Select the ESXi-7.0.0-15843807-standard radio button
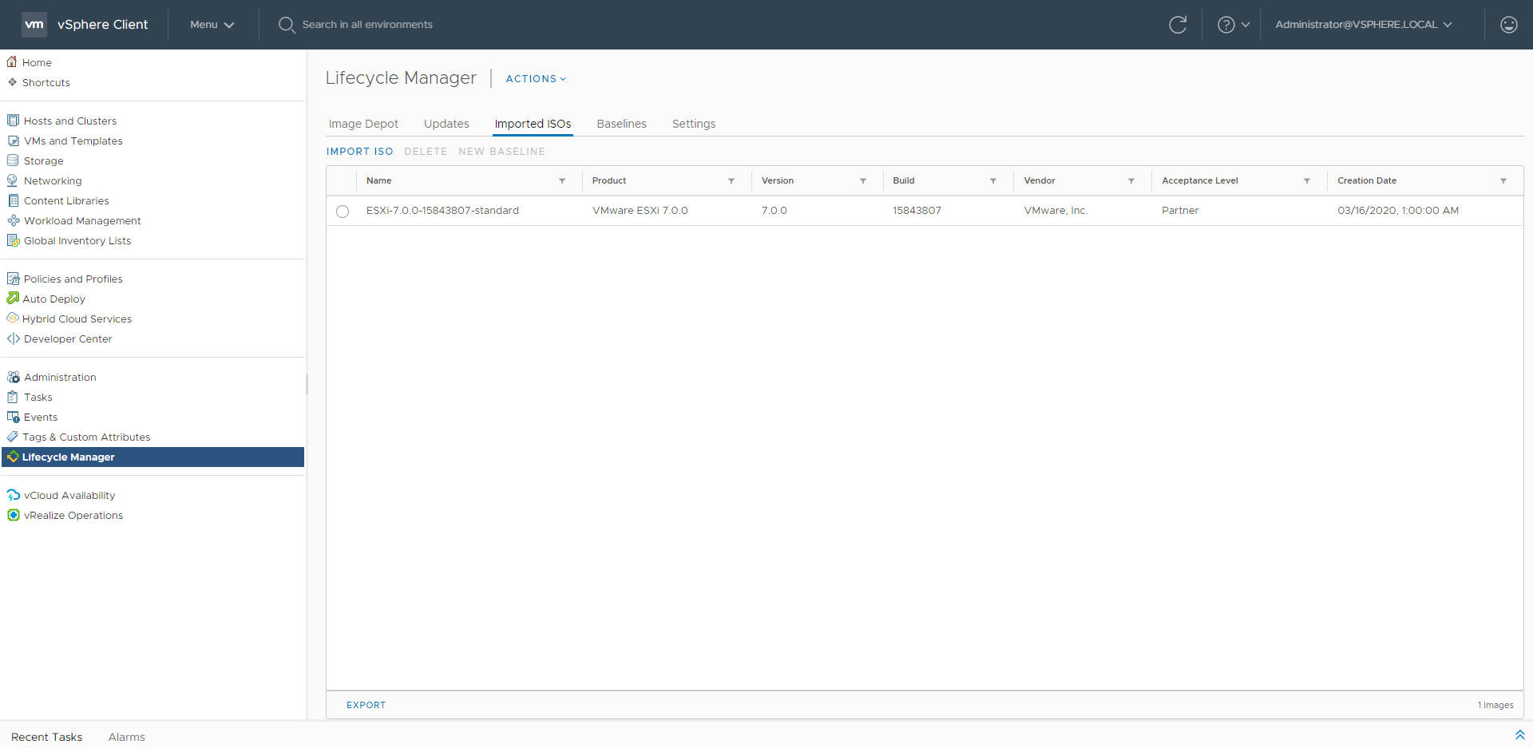 343,212
